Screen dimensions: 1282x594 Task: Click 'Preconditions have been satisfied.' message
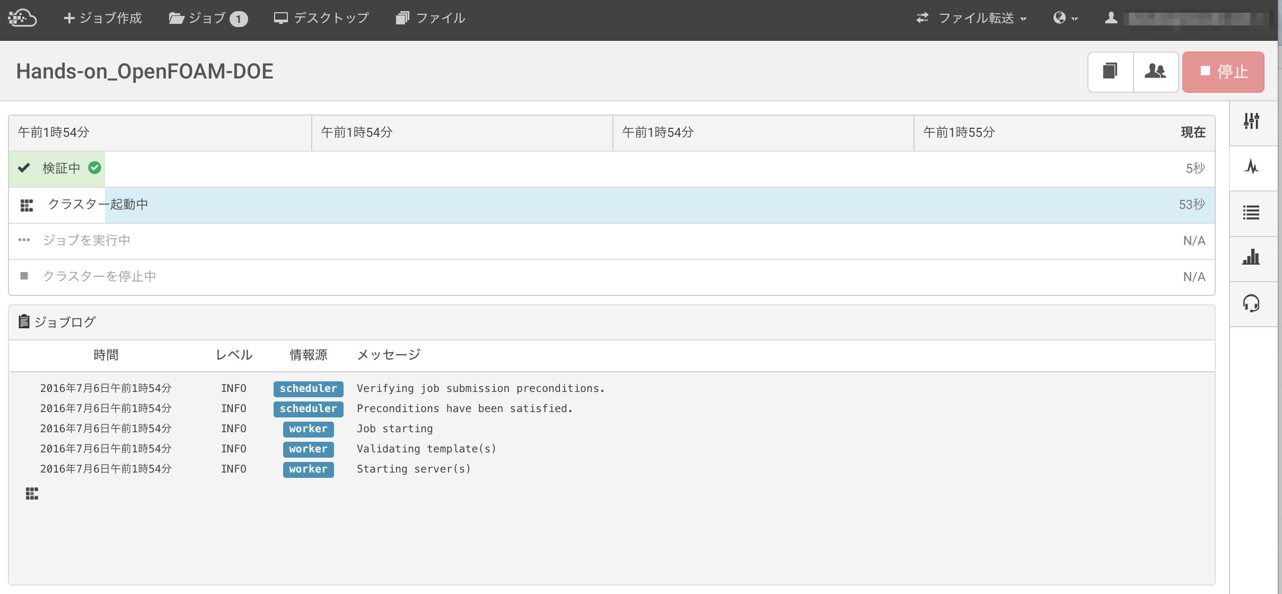(465, 408)
